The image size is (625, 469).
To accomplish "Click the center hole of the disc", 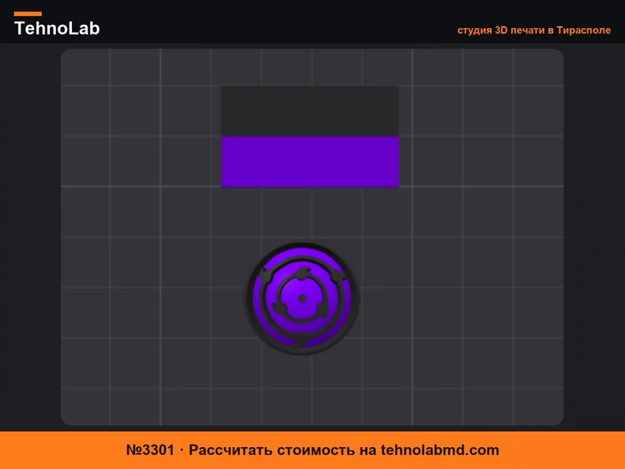I will tap(302, 299).
